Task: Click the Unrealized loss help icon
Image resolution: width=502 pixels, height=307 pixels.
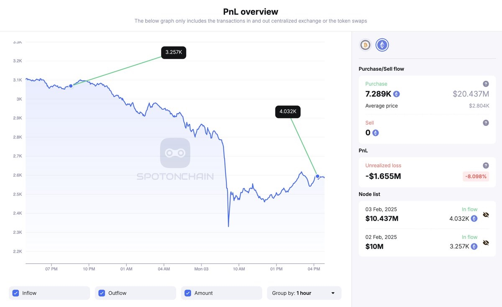Action: click(x=486, y=166)
